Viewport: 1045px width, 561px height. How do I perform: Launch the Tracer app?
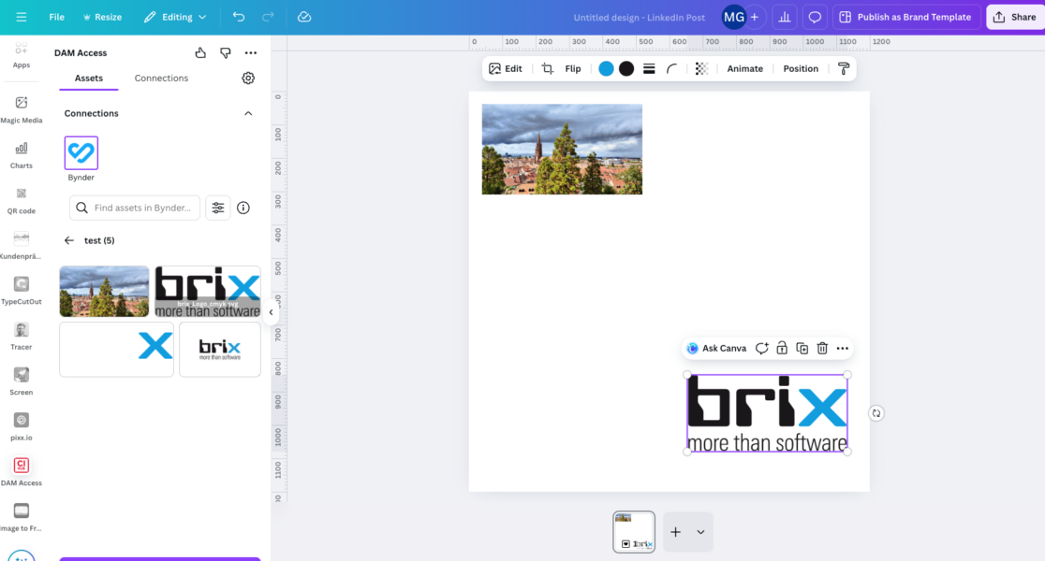(21, 334)
